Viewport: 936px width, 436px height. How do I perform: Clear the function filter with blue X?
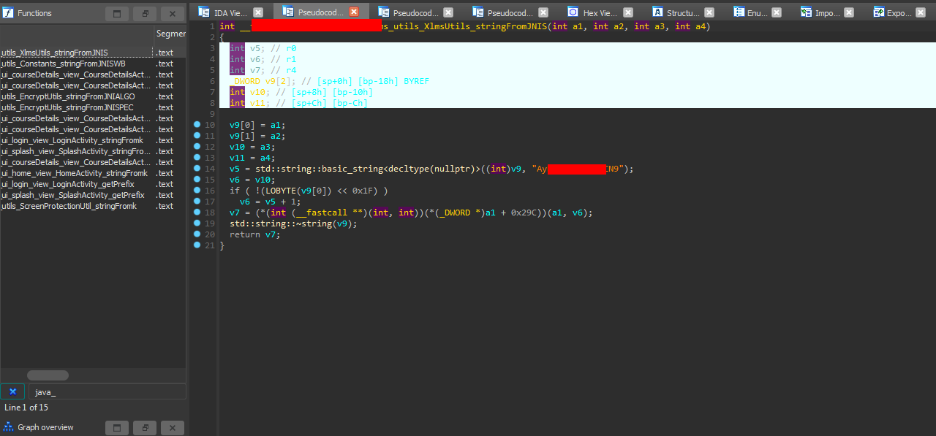12,392
